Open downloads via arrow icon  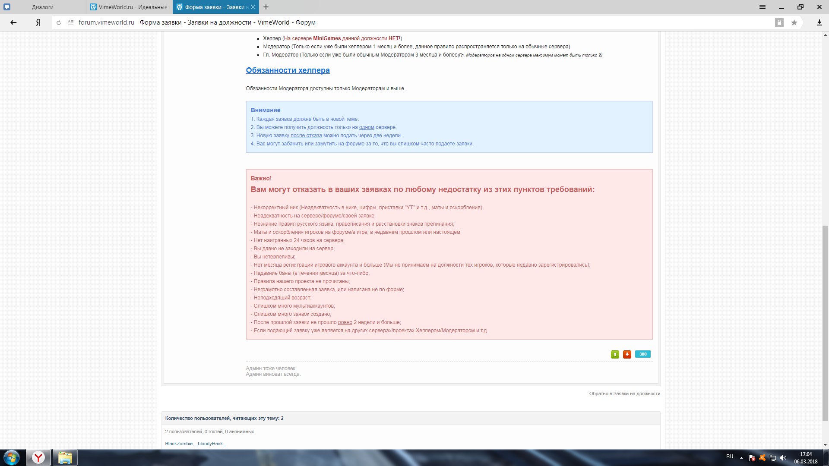click(x=819, y=22)
